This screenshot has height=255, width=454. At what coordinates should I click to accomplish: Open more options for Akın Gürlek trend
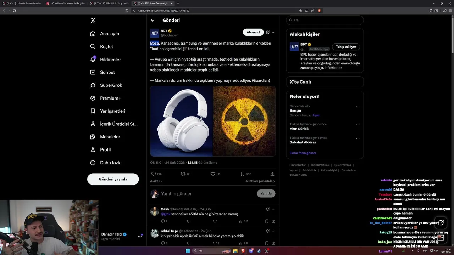click(x=358, y=125)
